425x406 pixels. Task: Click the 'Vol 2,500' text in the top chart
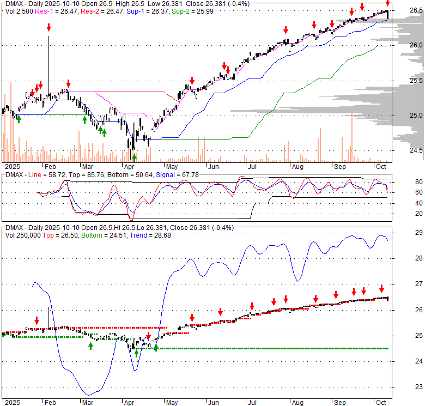point(19,11)
